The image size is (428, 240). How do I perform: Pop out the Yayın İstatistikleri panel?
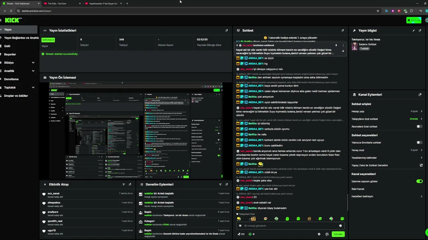(226, 30)
